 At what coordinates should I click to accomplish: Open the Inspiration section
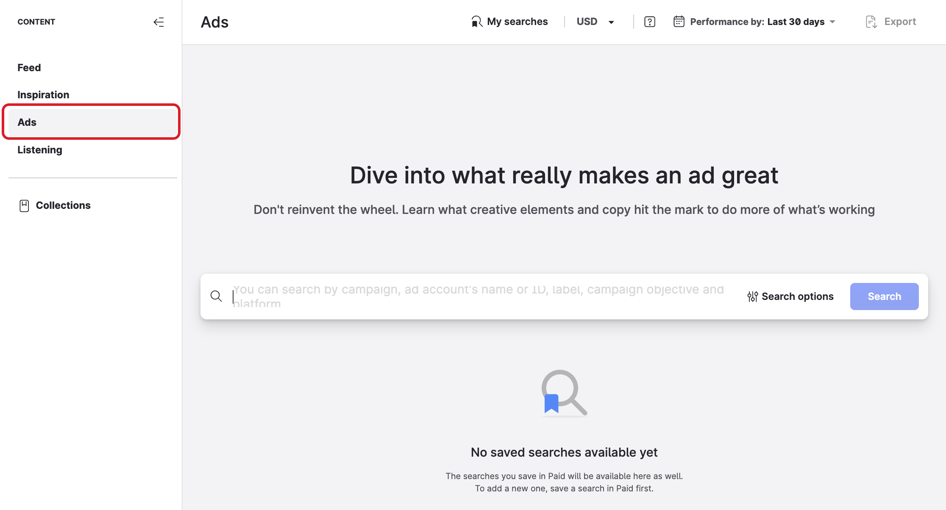[x=43, y=94]
